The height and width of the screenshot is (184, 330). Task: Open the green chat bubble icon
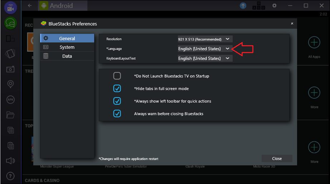(x=10, y=23)
